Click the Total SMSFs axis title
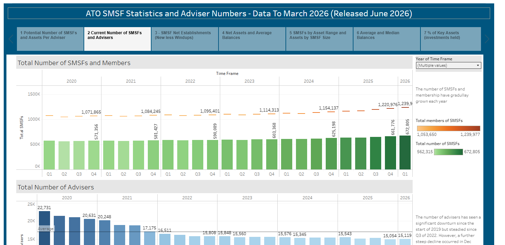The image size is (505, 245). pos(22,128)
